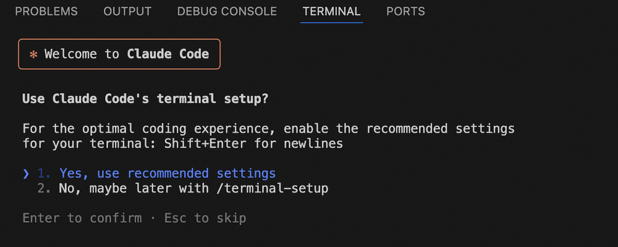Screen dimensions: 618x247
Task: Click the number "2." beside No option
Action: (x=44, y=188)
